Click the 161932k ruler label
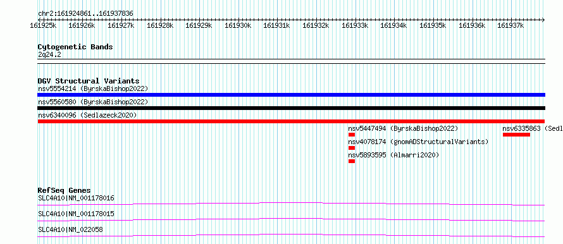563x244 pixels. click(x=316, y=25)
